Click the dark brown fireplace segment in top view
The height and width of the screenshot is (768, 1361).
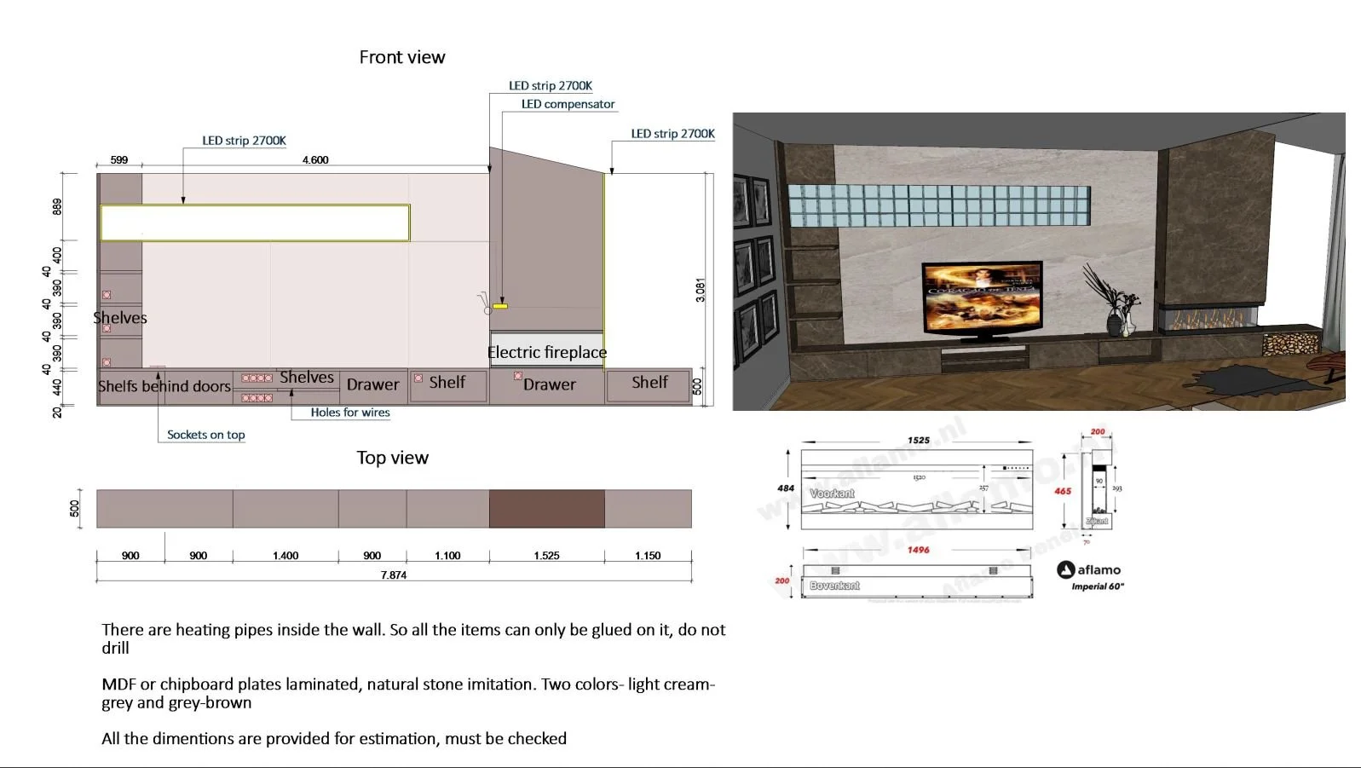[x=547, y=509]
